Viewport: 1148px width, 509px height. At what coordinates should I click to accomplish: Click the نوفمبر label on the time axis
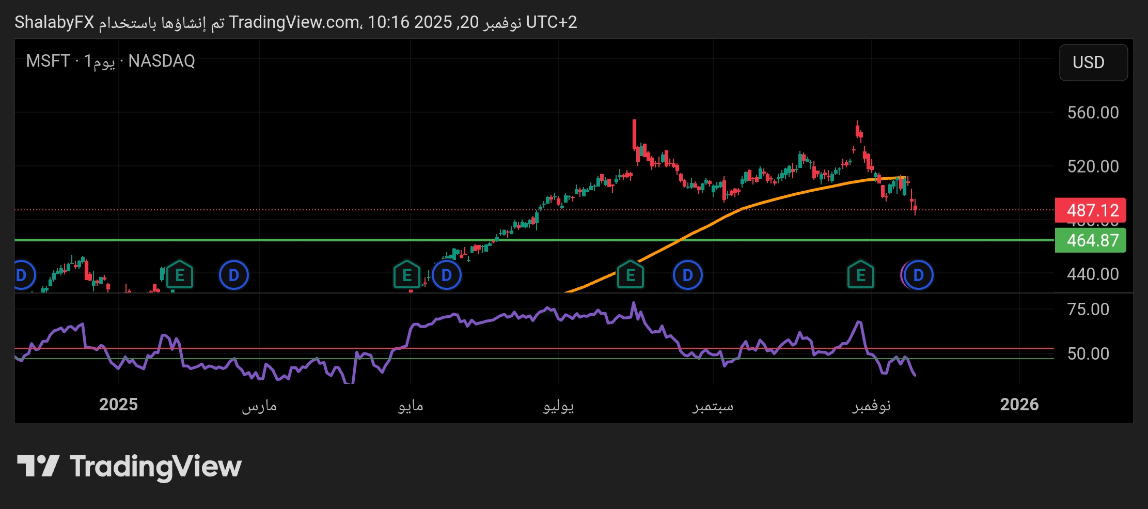point(871,405)
